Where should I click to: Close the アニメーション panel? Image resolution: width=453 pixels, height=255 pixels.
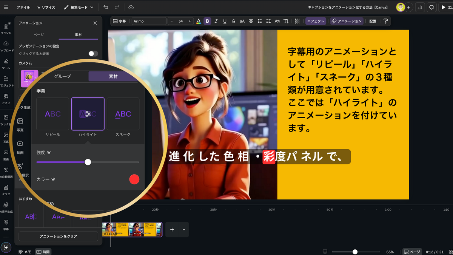click(x=95, y=23)
